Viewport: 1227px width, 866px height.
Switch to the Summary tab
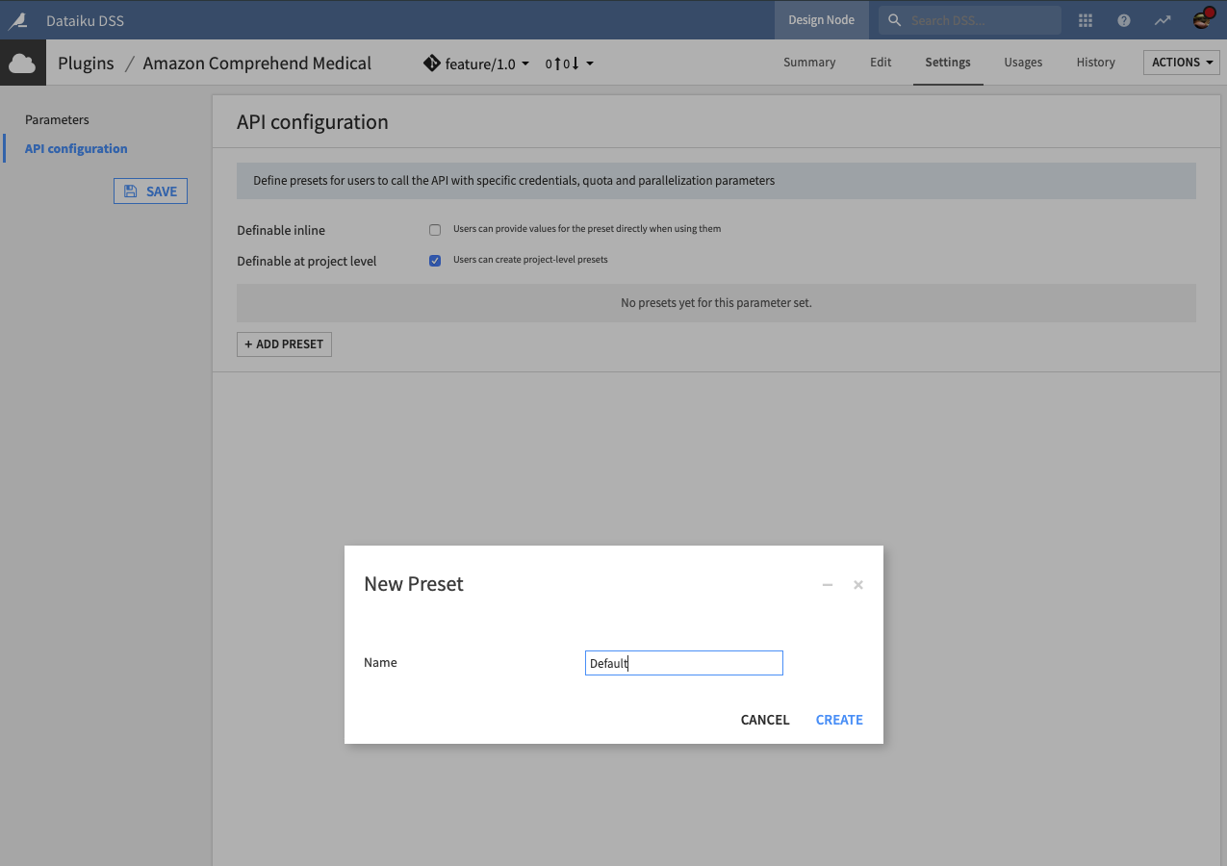click(x=808, y=62)
